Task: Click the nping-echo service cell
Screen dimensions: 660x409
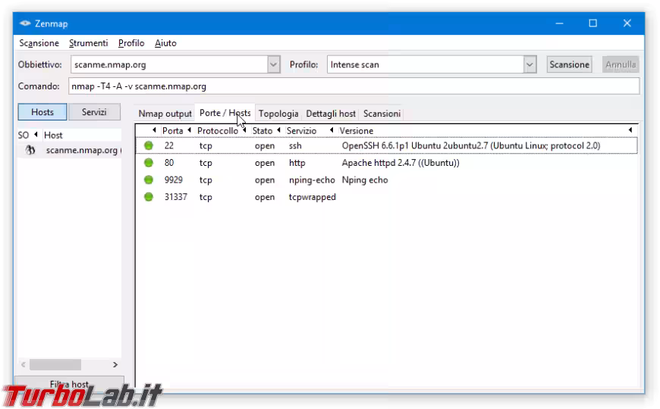Action: click(312, 180)
